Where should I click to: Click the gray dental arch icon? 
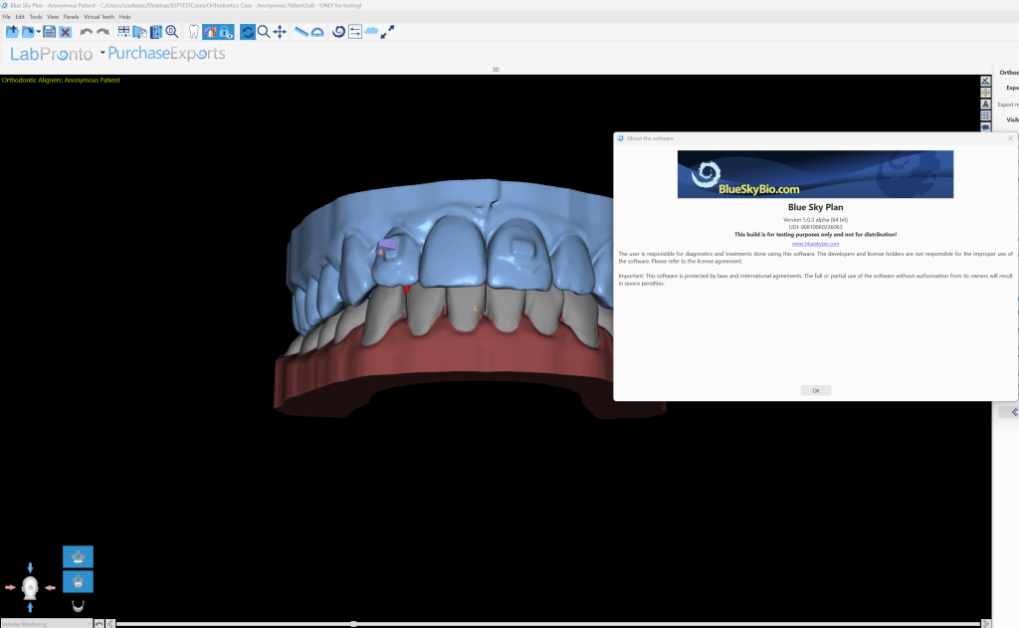[78, 606]
